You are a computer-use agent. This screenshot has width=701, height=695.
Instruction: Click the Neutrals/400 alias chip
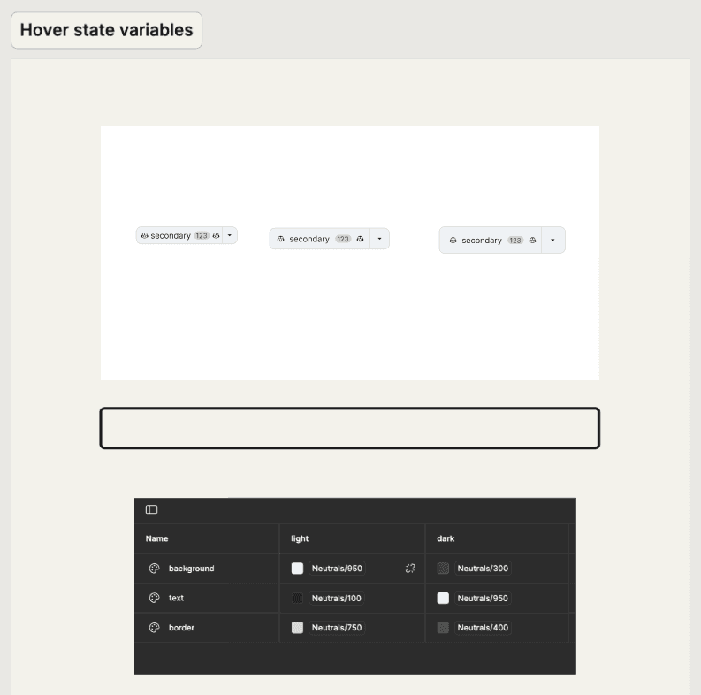pyautogui.click(x=483, y=628)
